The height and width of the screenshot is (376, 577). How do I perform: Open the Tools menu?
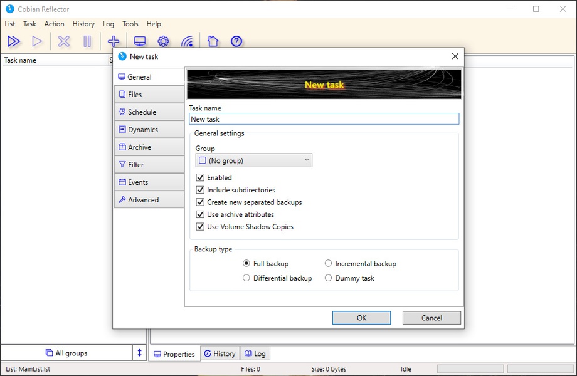(x=130, y=24)
